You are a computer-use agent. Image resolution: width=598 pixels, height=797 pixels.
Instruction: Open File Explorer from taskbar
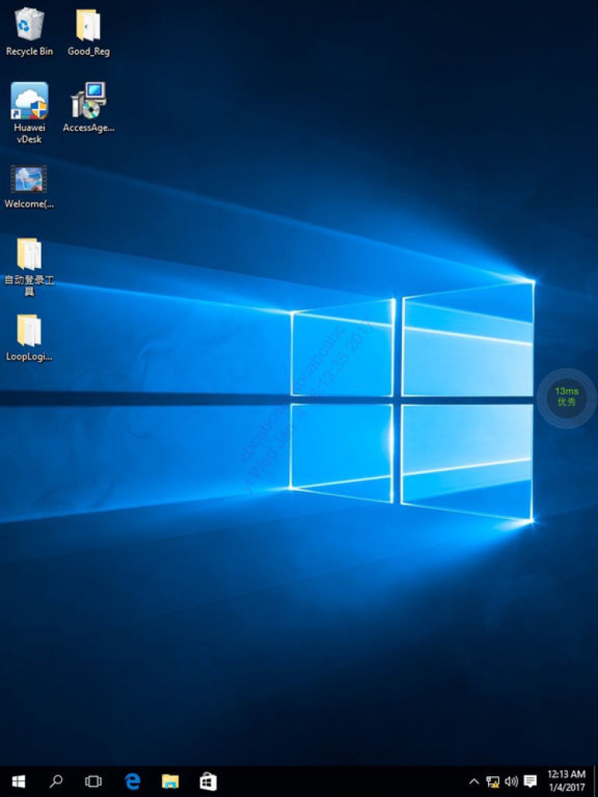click(x=170, y=781)
